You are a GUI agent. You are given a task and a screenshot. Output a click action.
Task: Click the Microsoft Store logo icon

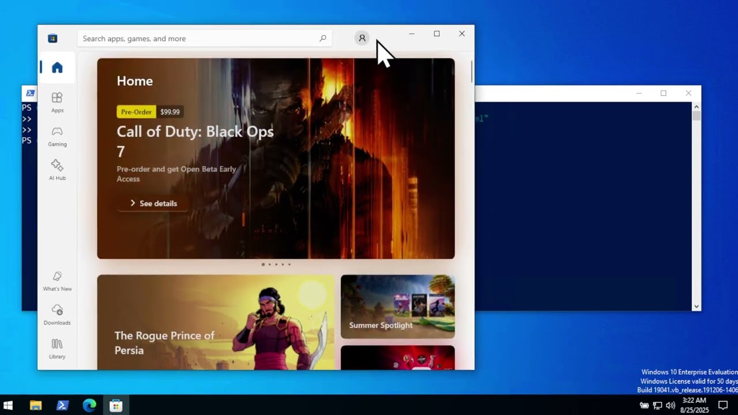(x=52, y=39)
